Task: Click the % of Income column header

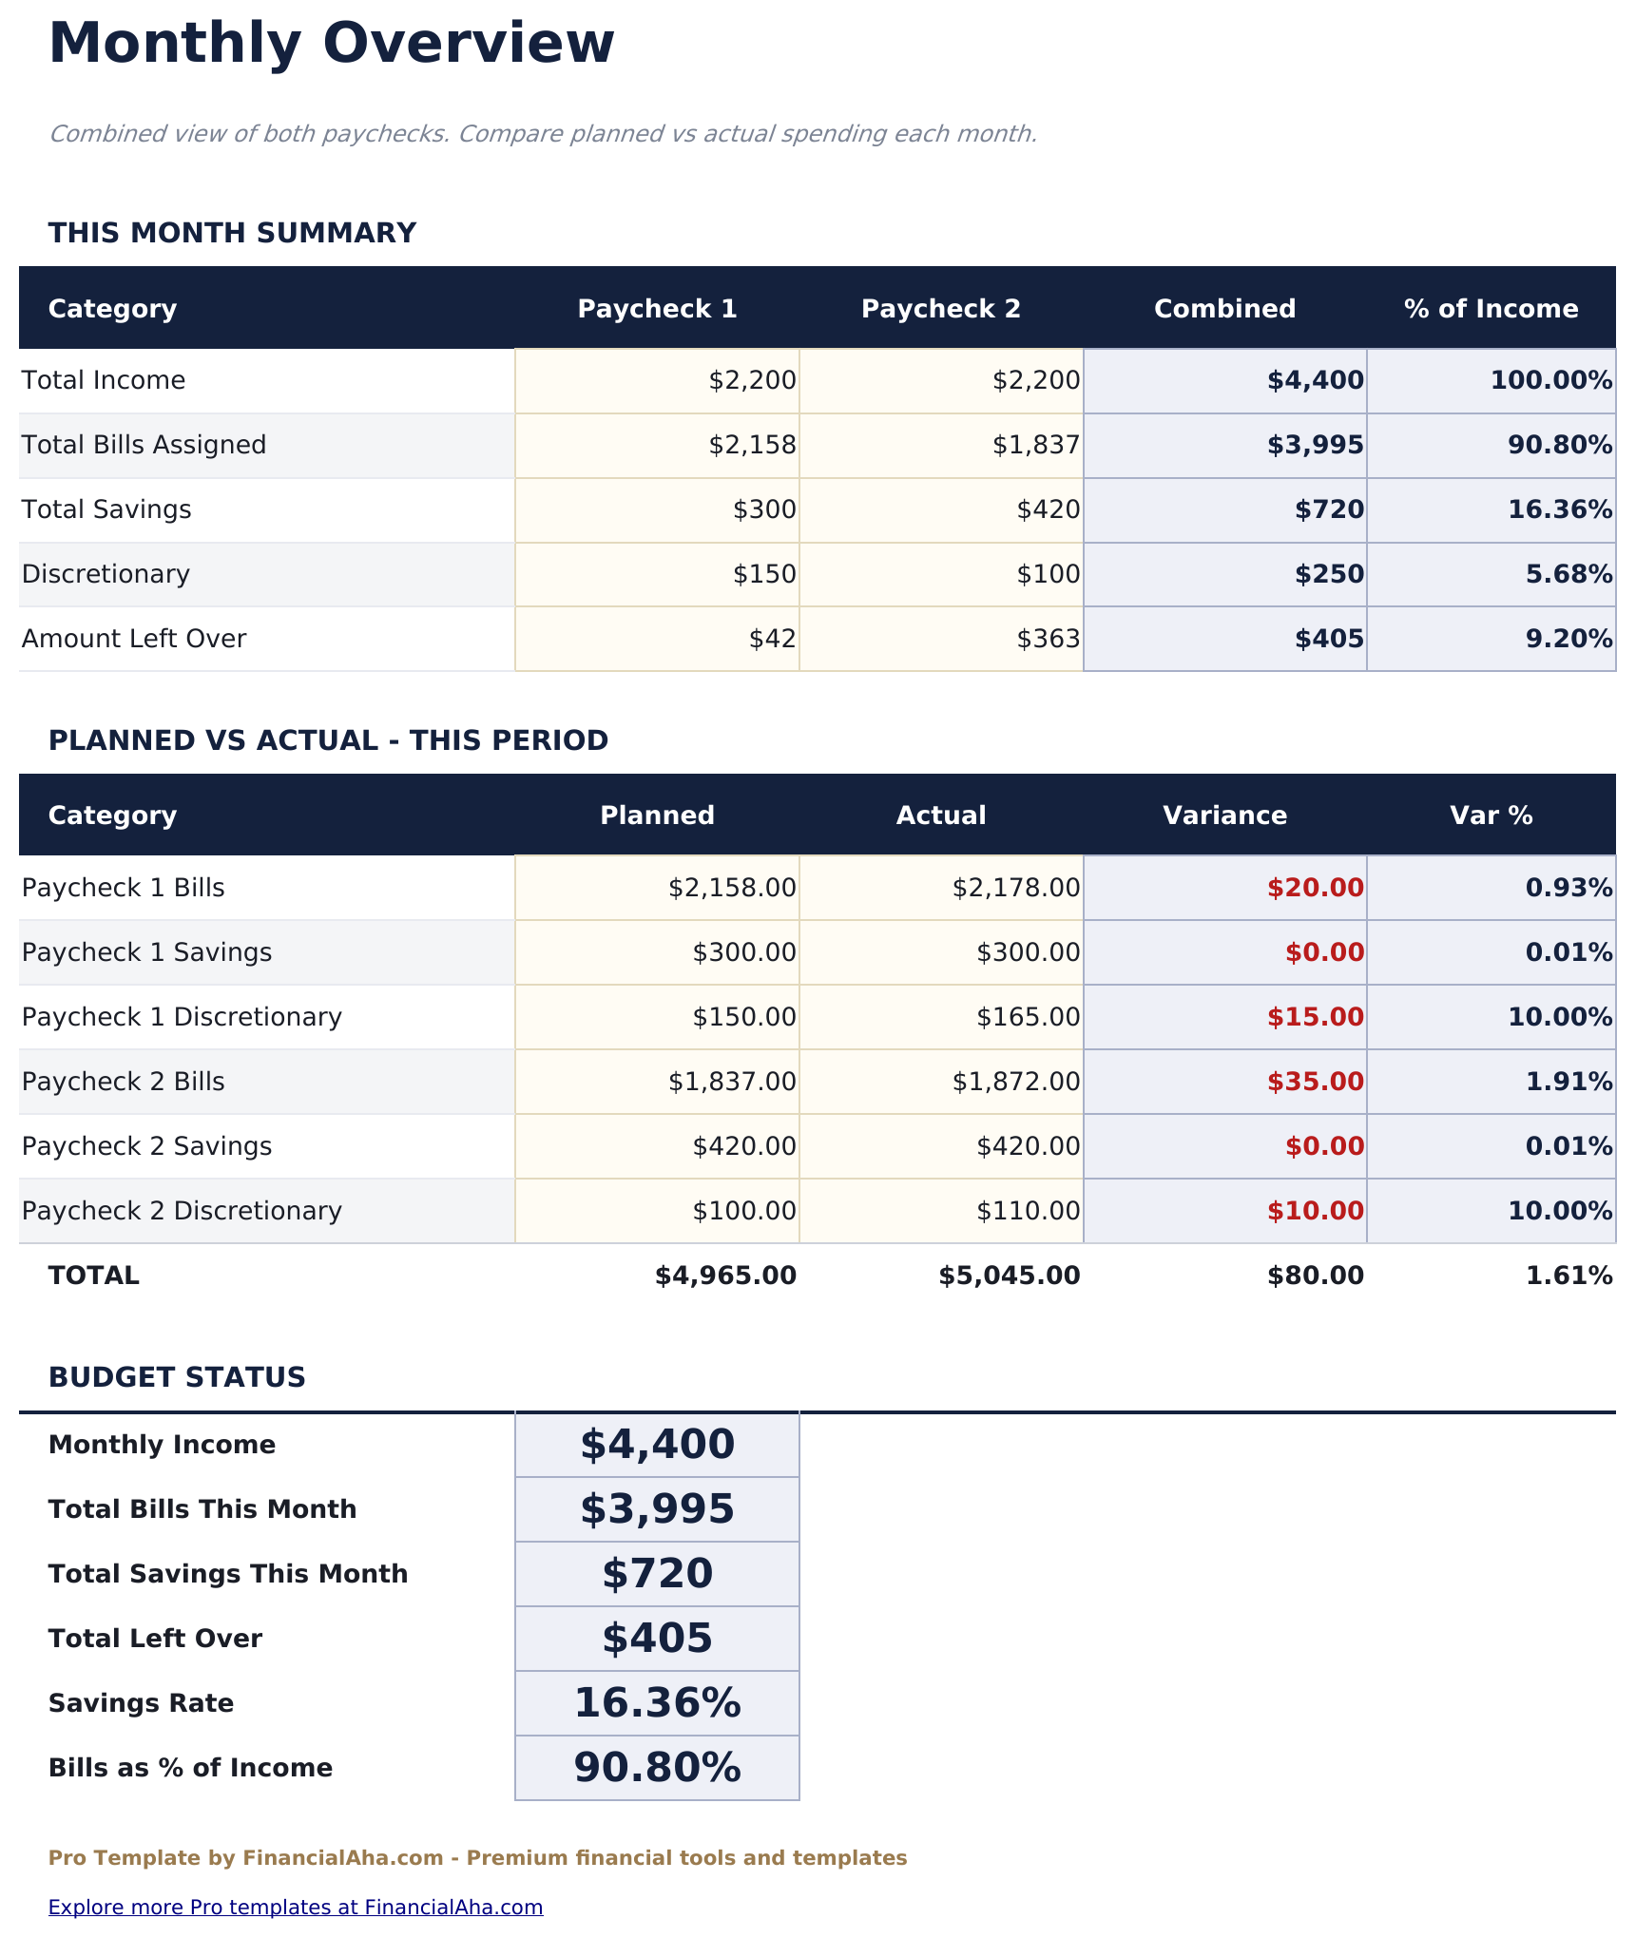Action: click(x=1490, y=307)
